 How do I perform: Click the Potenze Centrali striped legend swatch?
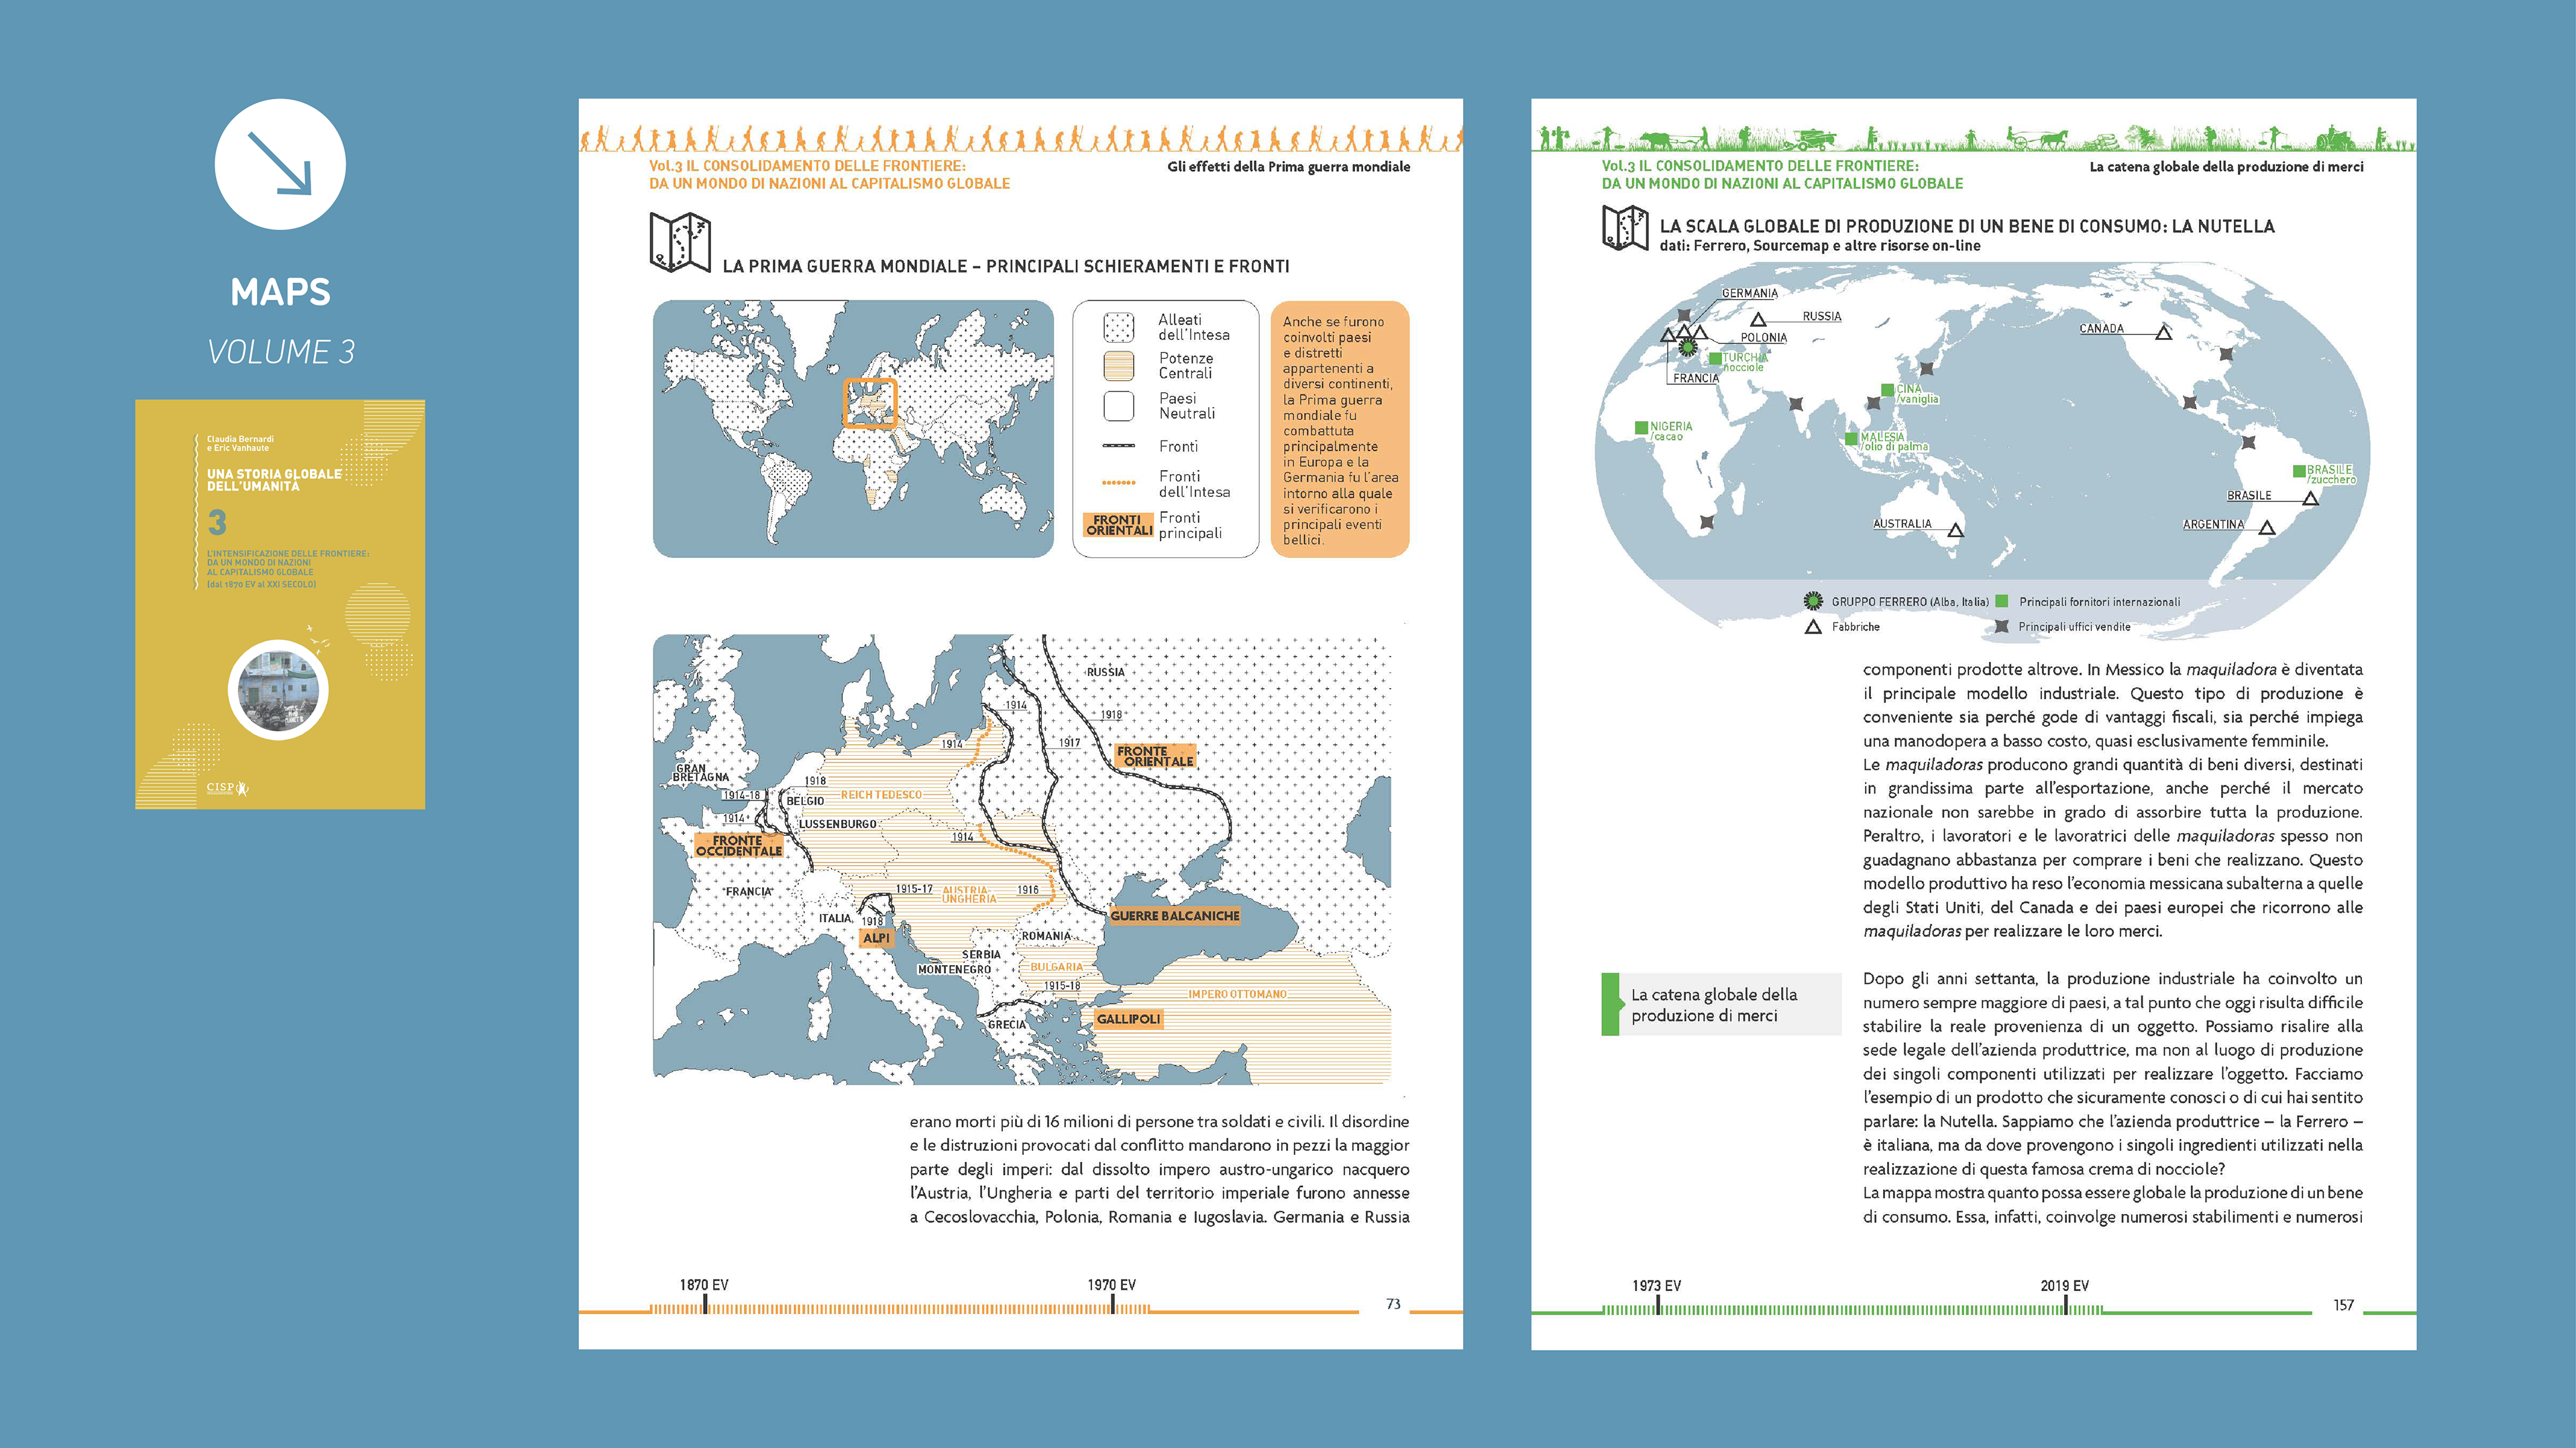point(1118,366)
